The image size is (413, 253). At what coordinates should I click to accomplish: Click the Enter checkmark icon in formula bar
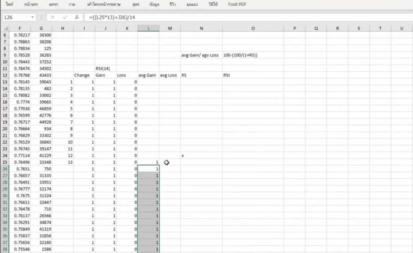click(65, 18)
